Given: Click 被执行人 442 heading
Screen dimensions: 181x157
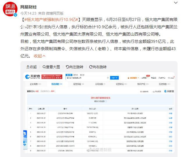Looking at the screenshot, I should [x=33, y=91].
